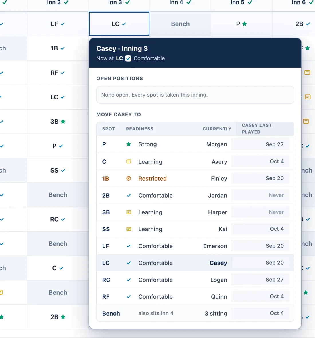The height and width of the screenshot is (338, 315).
Task: Move Casey to LF replacing Emerson
Action: 195,246
